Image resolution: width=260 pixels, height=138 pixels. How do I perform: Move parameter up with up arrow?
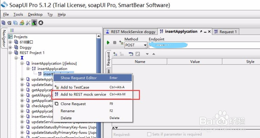tap(154, 54)
